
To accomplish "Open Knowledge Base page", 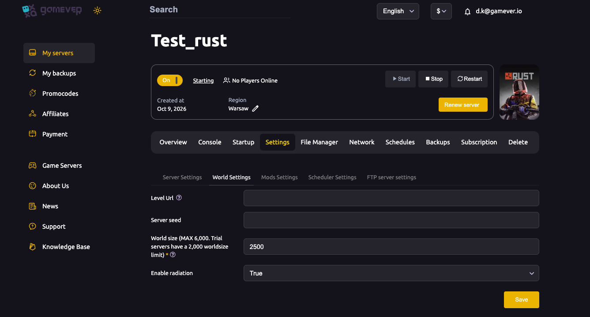I will (66, 247).
